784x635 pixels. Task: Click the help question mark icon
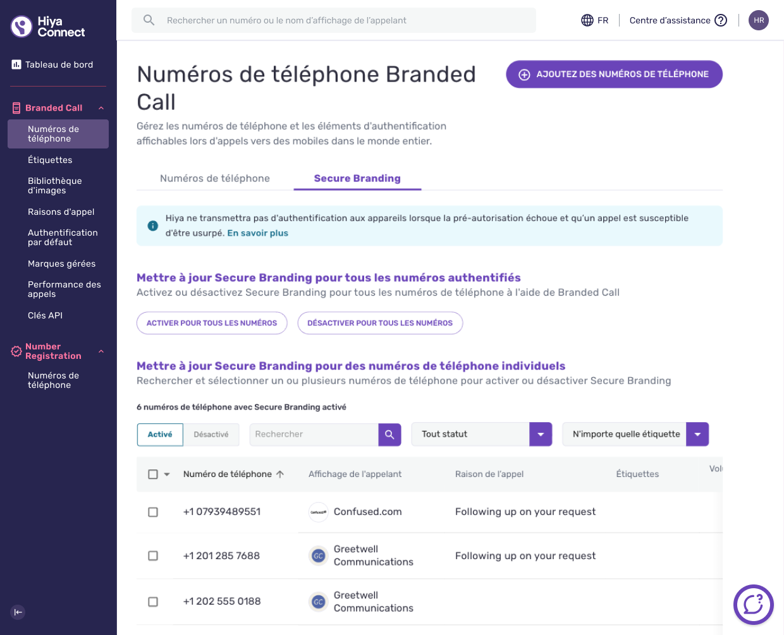pyautogui.click(x=721, y=20)
